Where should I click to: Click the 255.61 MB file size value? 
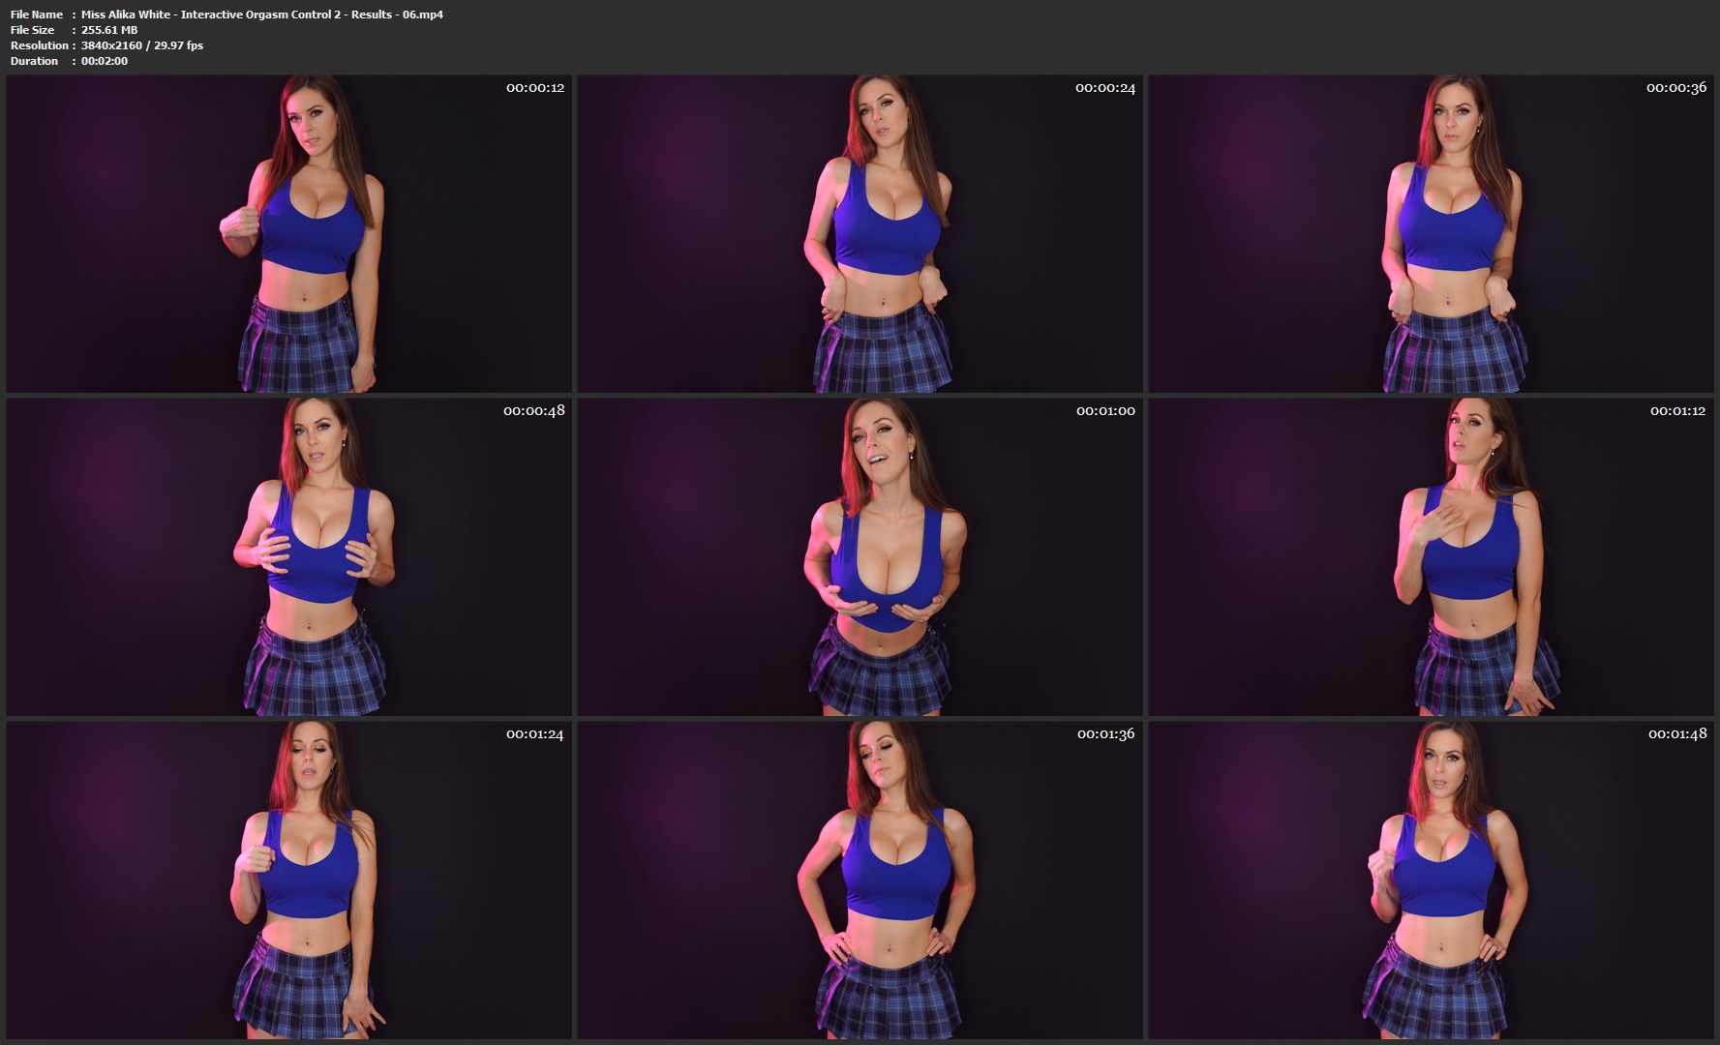click(x=109, y=30)
